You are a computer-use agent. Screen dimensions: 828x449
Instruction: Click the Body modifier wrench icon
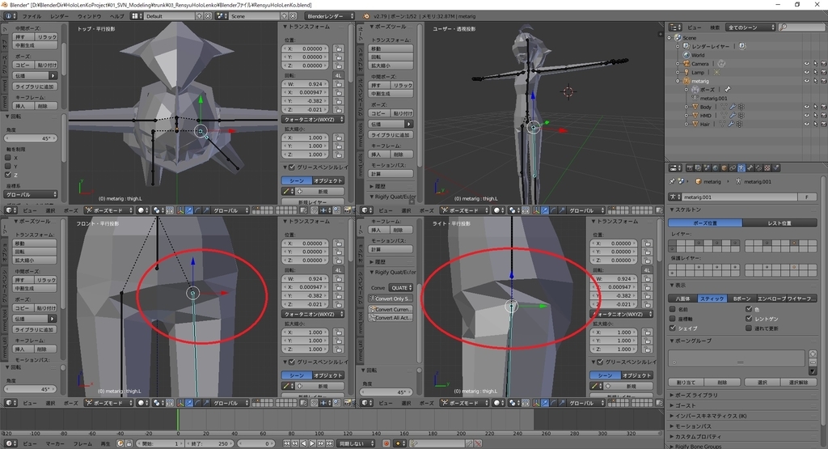733,107
